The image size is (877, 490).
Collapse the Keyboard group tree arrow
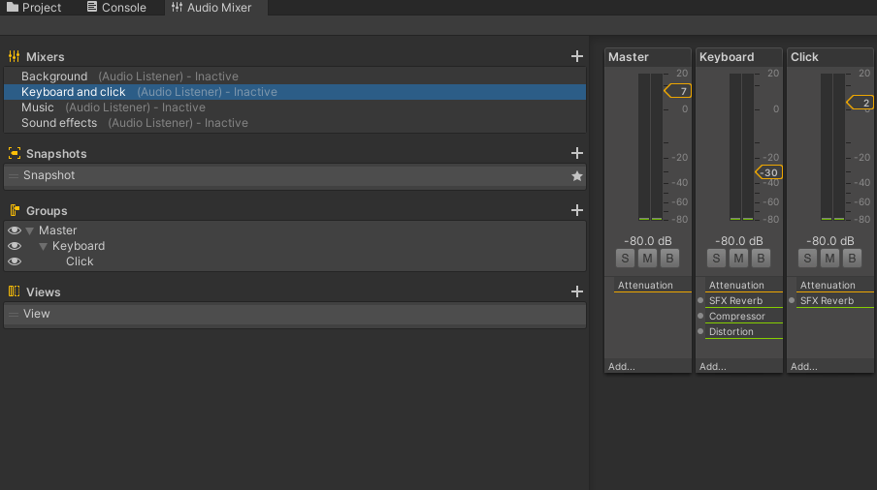tap(43, 246)
